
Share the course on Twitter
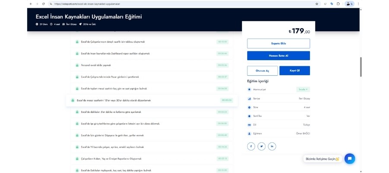261,146
